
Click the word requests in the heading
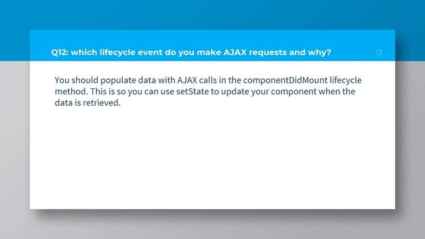tap(268, 52)
